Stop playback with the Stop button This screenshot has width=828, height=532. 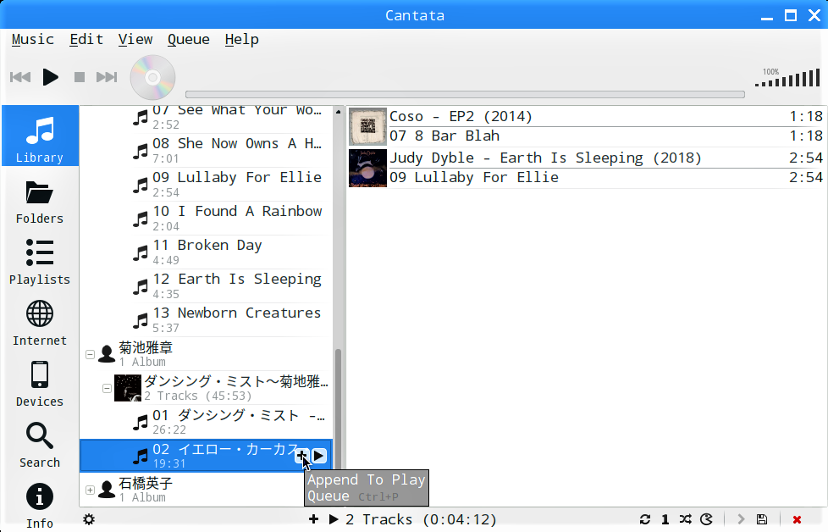pos(80,77)
